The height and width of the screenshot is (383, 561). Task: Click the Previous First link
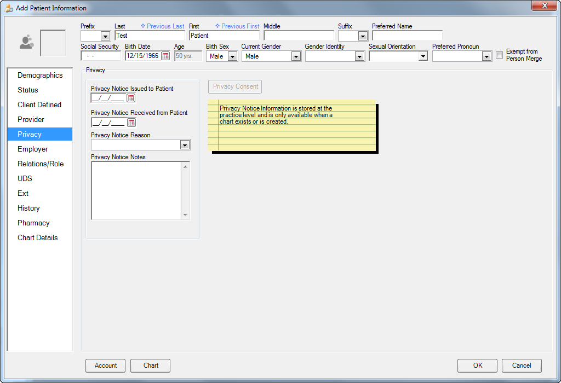[237, 26]
